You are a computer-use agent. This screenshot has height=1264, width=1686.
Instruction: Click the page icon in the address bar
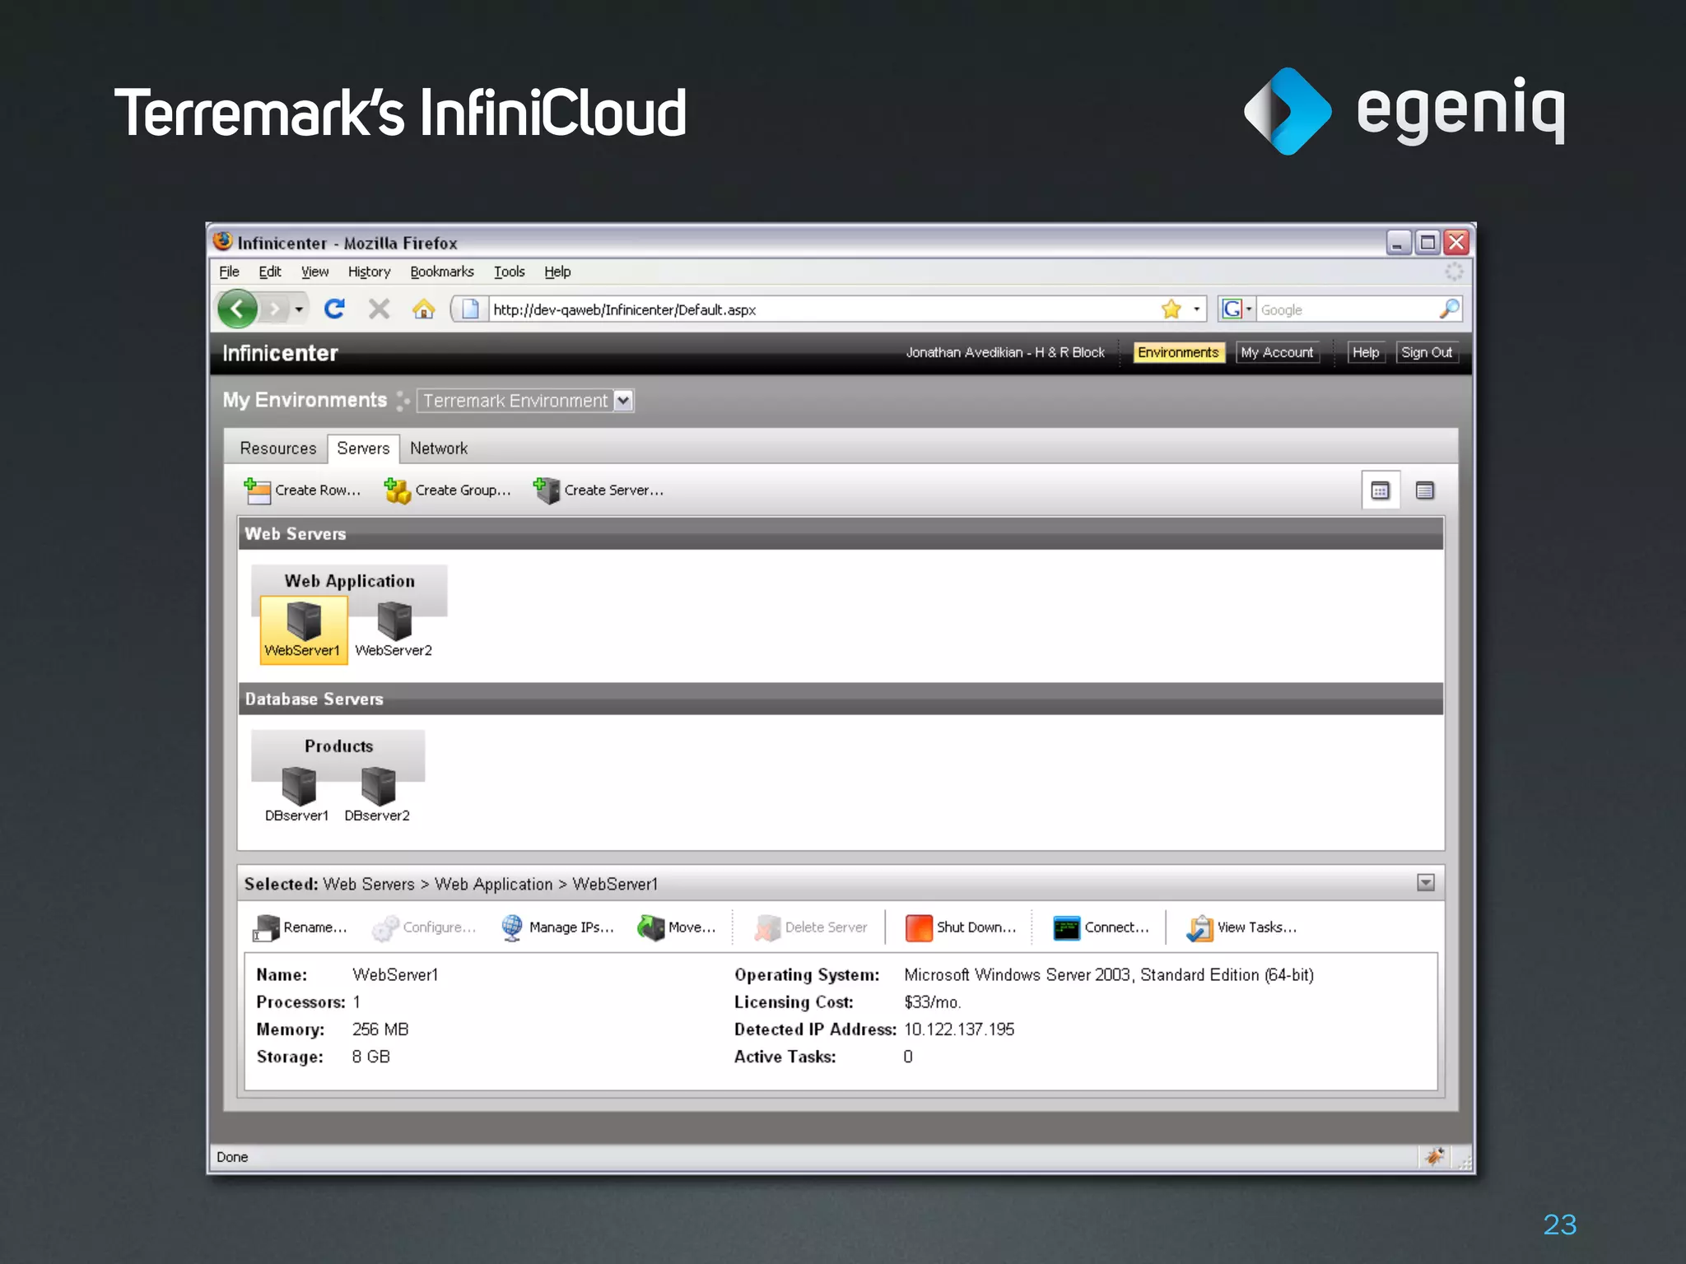470,309
